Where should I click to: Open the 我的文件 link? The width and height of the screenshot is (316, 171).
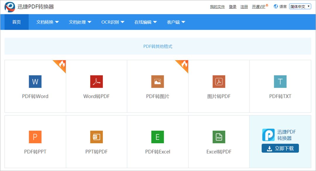pos(217,7)
